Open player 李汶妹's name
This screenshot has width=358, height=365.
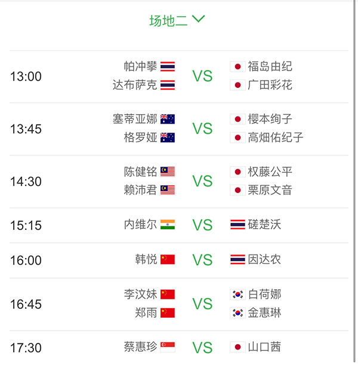click(141, 294)
